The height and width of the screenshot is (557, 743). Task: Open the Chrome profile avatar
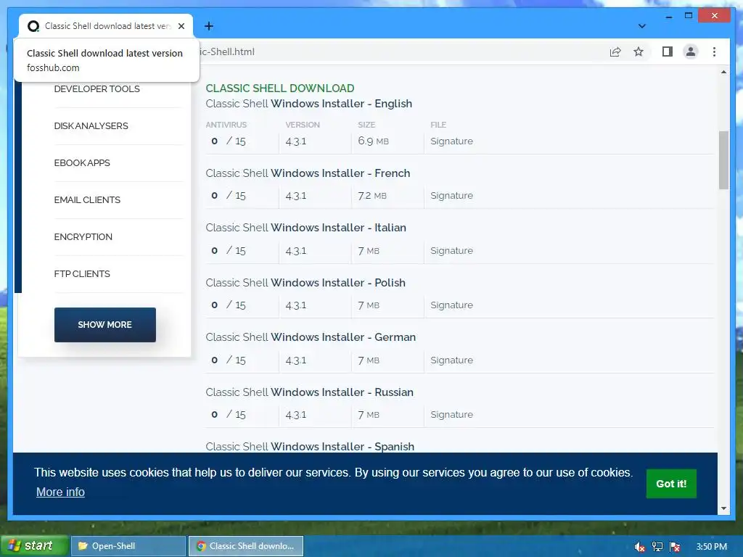[691, 51]
